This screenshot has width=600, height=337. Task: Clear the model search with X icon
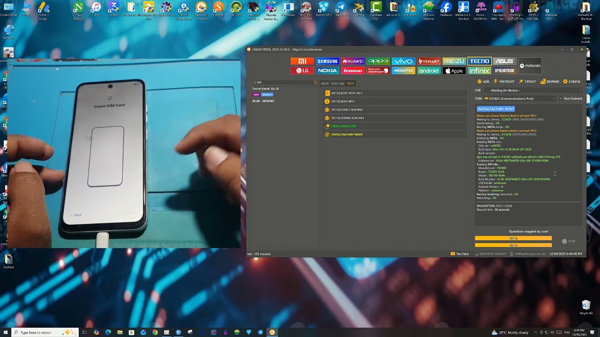click(x=255, y=82)
